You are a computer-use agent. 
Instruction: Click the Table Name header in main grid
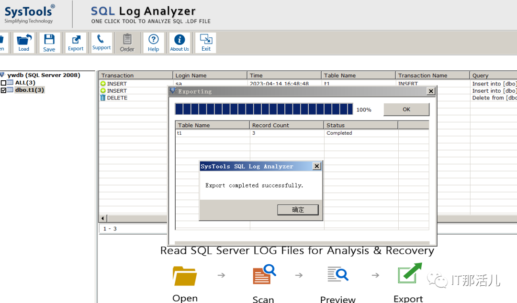(x=359, y=76)
